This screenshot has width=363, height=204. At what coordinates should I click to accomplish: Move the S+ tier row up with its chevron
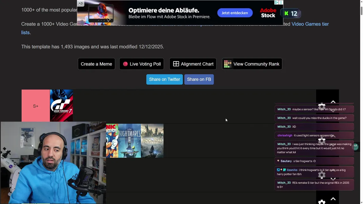(x=333, y=102)
